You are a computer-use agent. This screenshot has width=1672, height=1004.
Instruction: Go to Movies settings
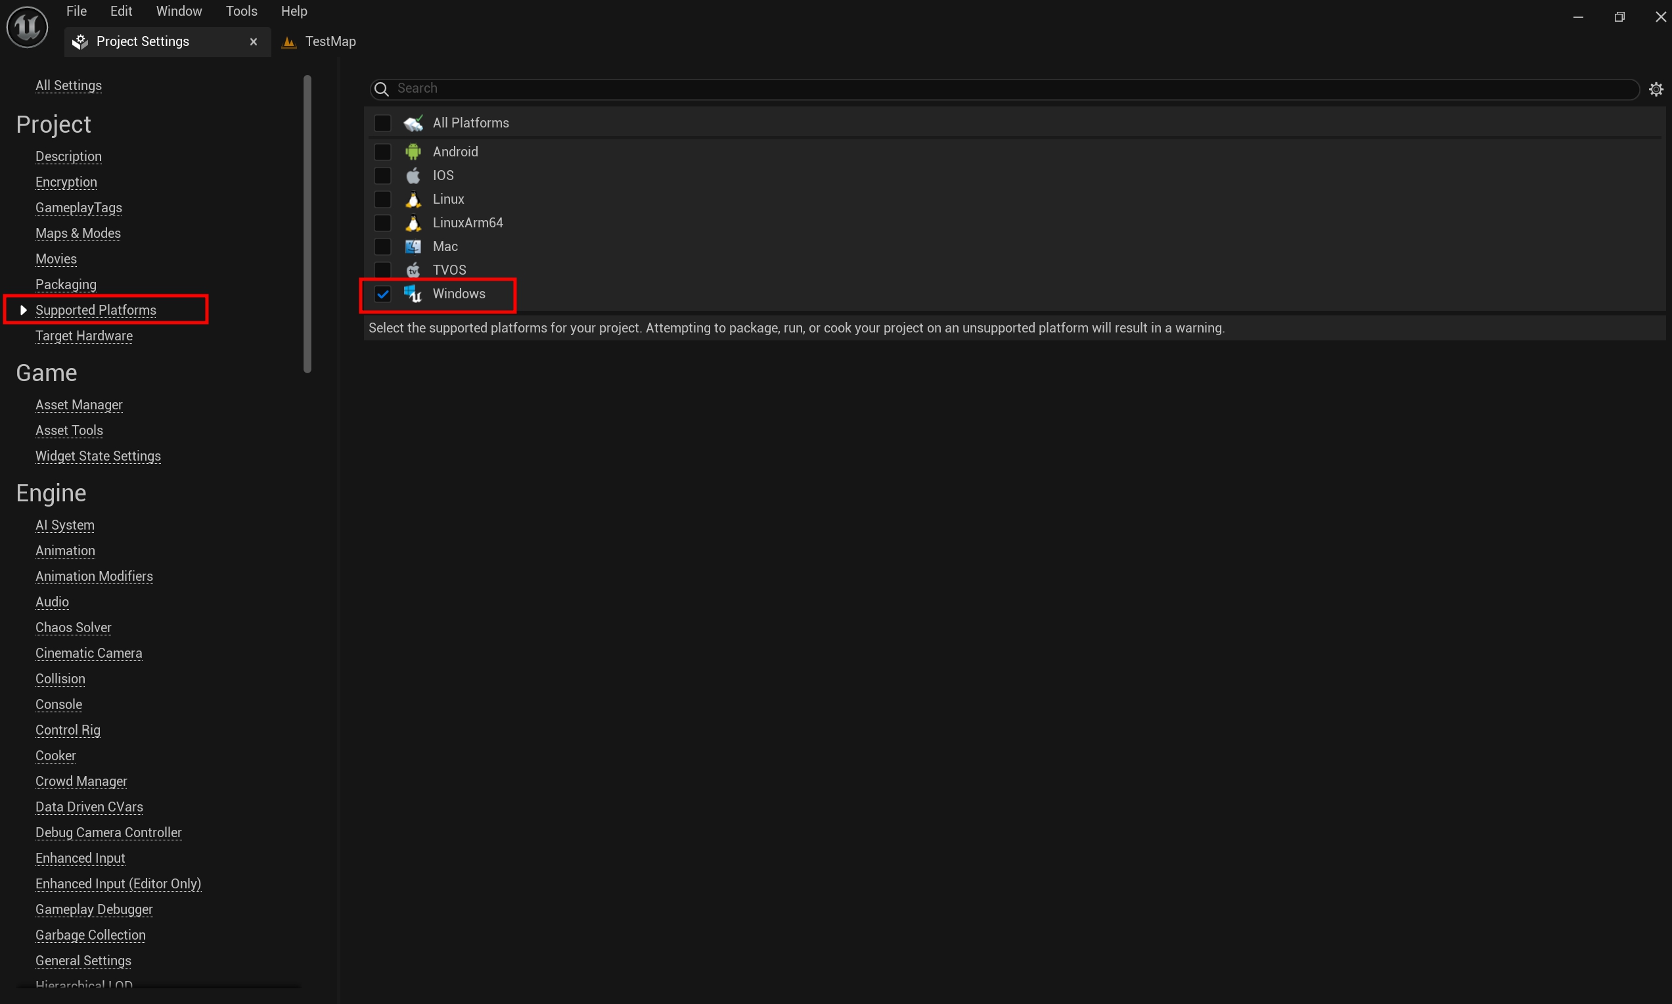pyautogui.click(x=56, y=260)
